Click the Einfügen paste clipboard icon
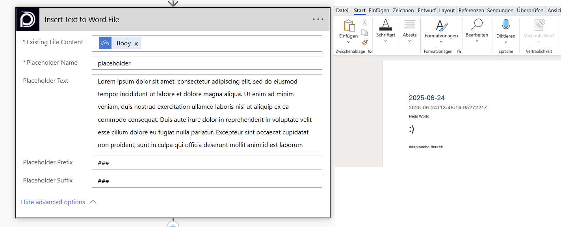Screen dimensions: 561x227 (x=349, y=25)
